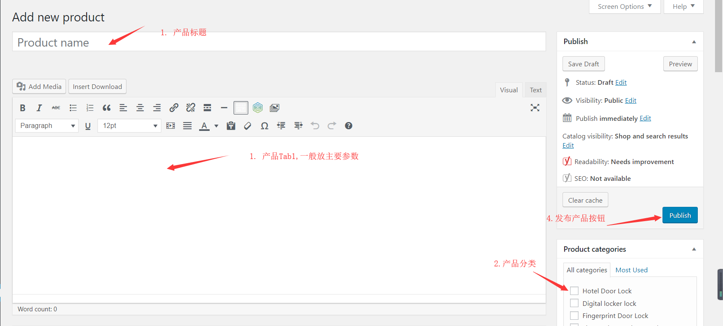Click the Product name title field

[279, 42]
